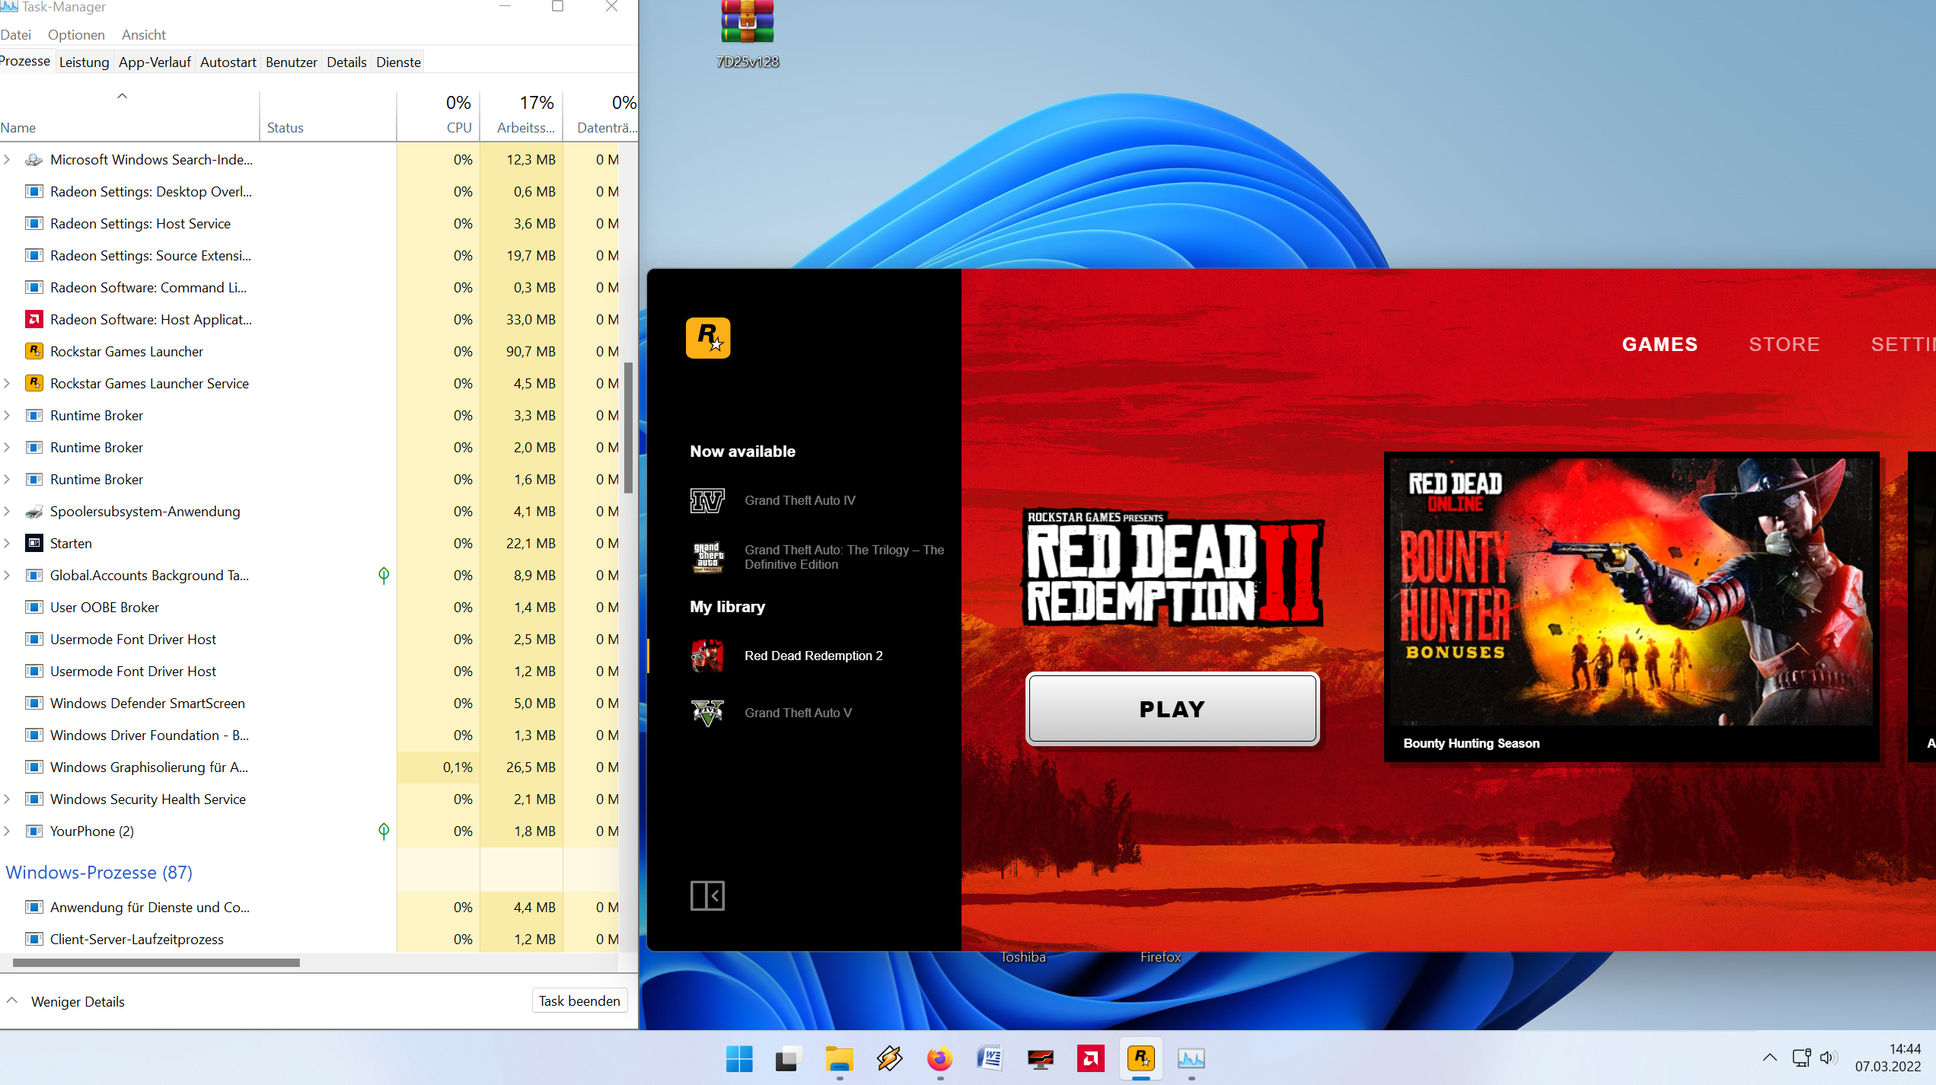Open Windows Start menu button
Viewport: 1936px width, 1085px height.
point(738,1058)
